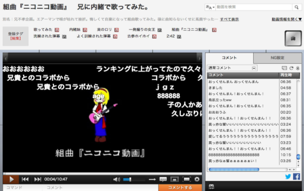Click the comment list horizontal scrollbar
This screenshot has width=304, height=191.
[234, 170]
